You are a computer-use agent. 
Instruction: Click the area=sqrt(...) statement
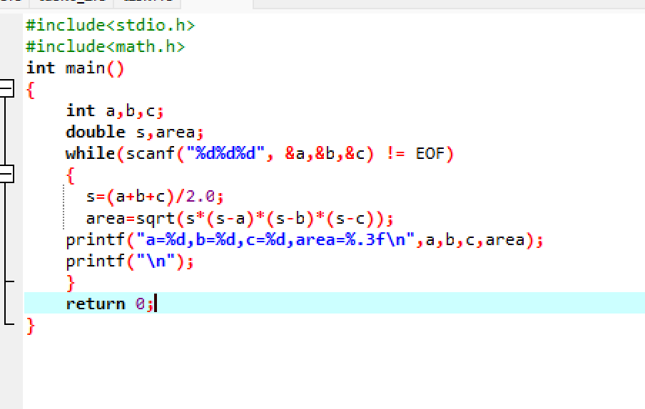(240, 218)
